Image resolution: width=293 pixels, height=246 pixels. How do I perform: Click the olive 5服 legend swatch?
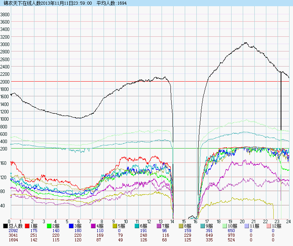[x=116, y=226]
